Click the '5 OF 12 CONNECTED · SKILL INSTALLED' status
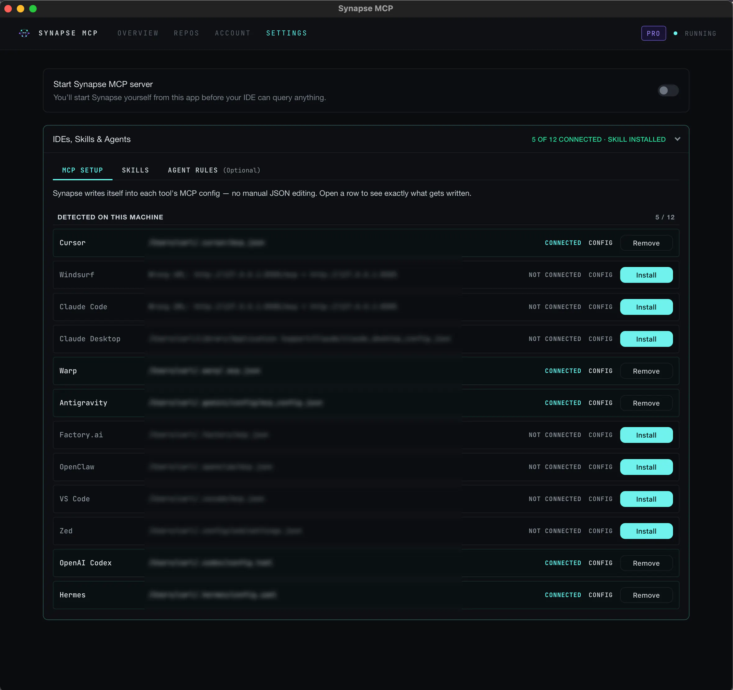 click(598, 139)
